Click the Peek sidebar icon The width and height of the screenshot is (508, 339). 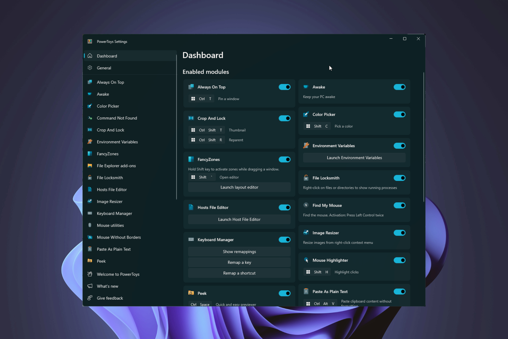click(90, 261)
